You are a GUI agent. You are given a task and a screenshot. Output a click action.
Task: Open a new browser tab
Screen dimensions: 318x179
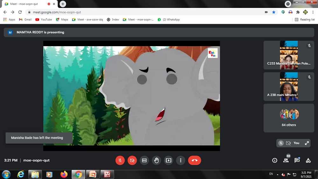tap(63, 4)
